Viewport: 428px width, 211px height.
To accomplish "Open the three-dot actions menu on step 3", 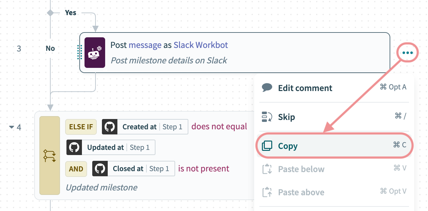I will [408, 53].
